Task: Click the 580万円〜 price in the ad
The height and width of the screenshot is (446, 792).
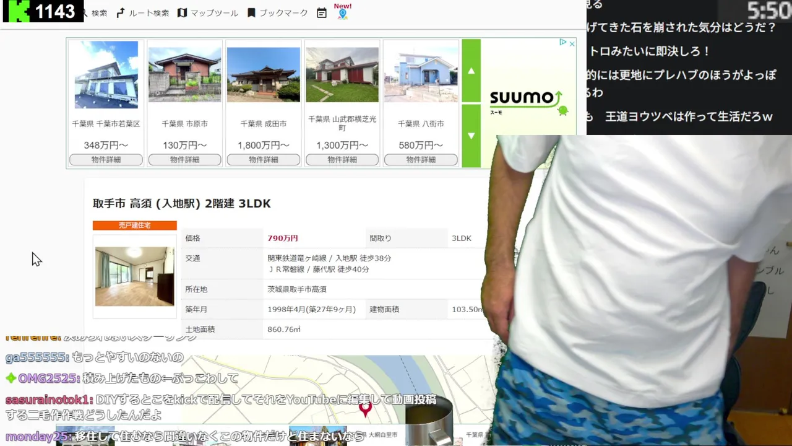Action: [x=421, y=146]
